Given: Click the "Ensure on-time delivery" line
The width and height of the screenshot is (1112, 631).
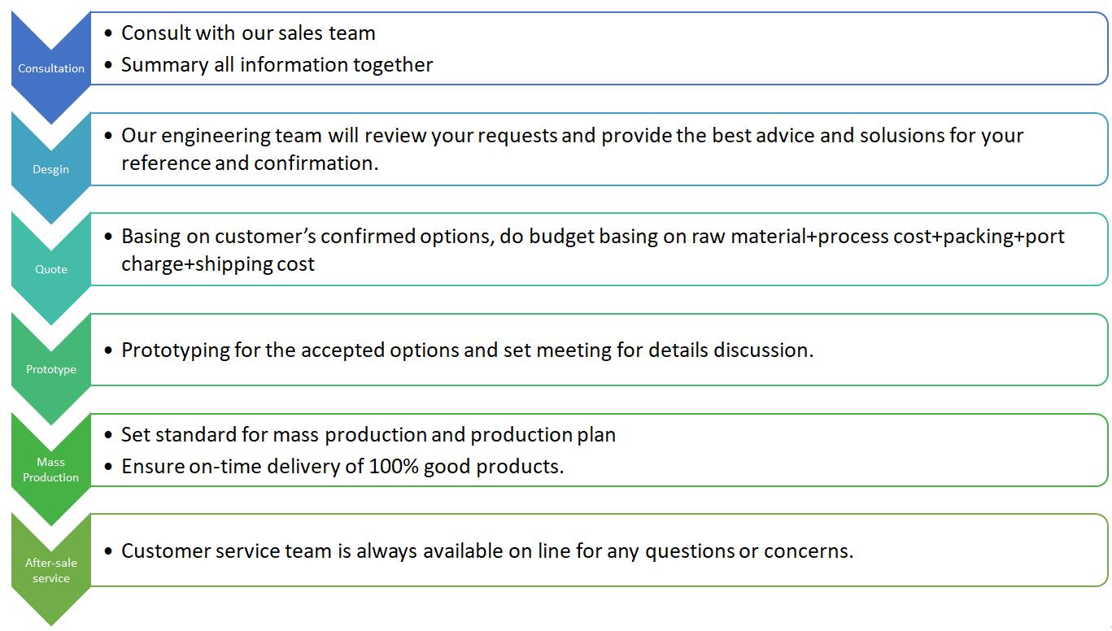Looking at the screenshot, I should pyautogui.click(x=342, y=467).
